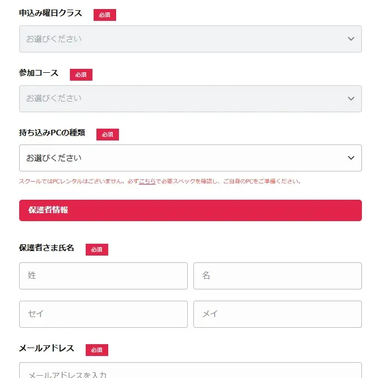Click the 必須 badge beside 参加コース

pyautogui.click(x=81, y=74)
